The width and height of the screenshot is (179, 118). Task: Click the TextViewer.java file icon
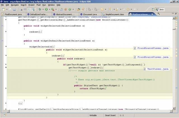coord(145,69)
